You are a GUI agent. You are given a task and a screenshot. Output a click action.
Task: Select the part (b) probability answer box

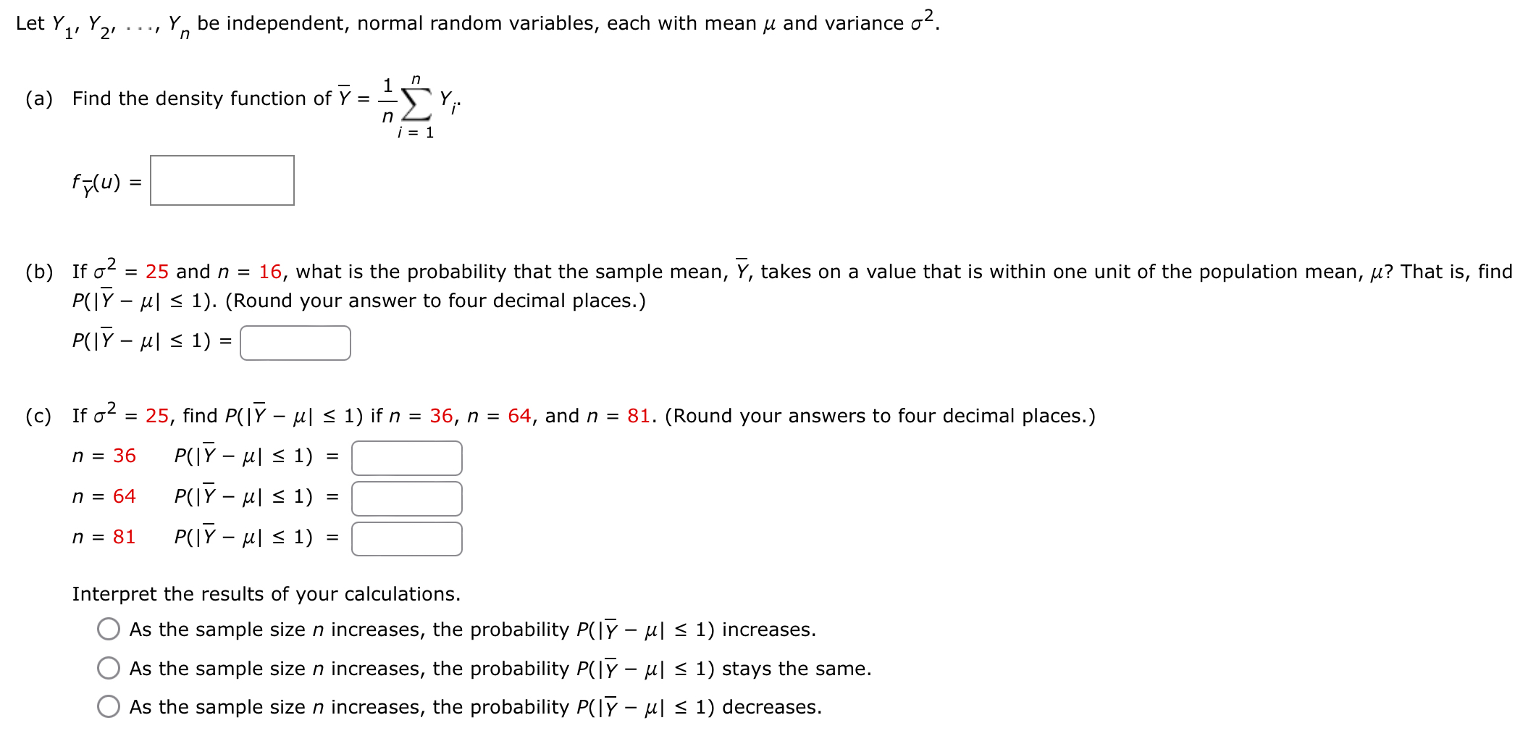(x=294, y=342)
